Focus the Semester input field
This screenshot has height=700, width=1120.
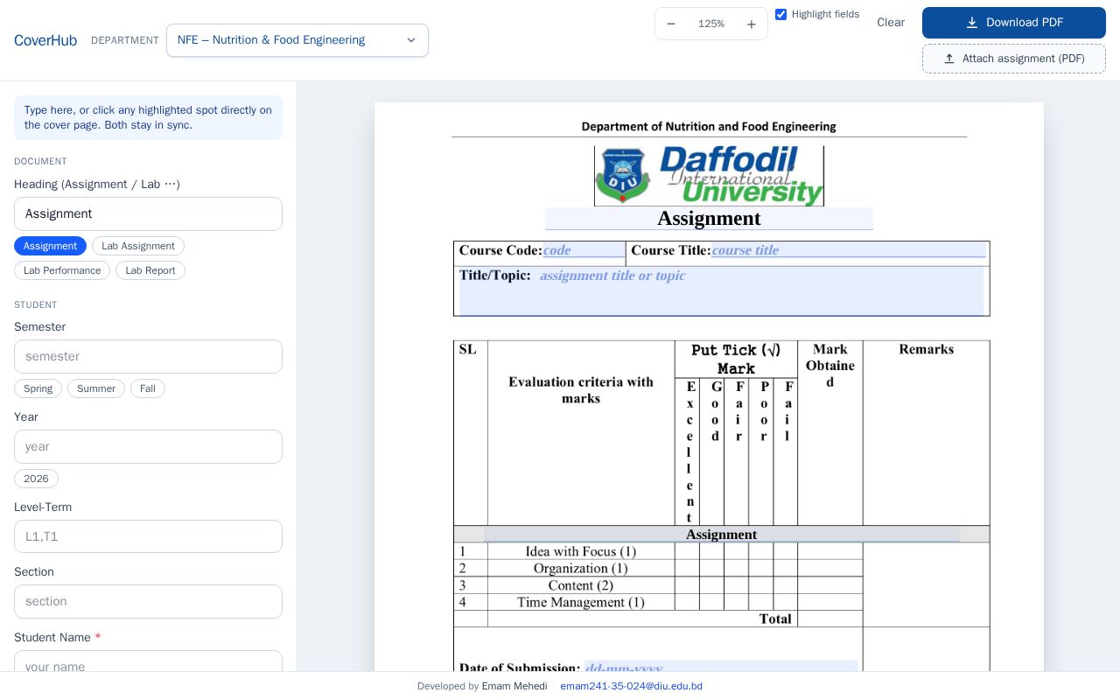[148, 356]
